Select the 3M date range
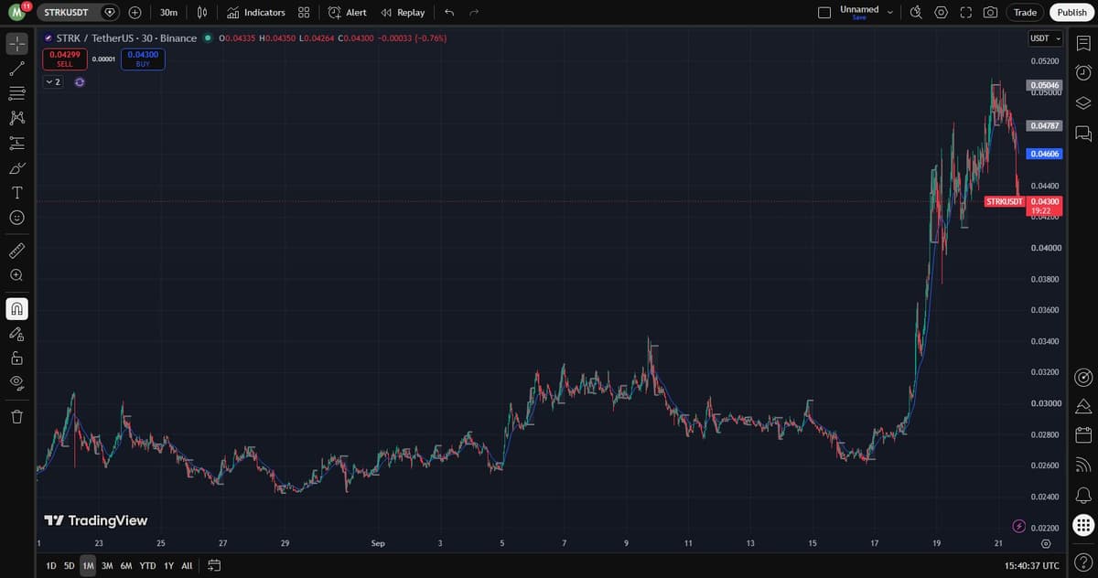Screen dimensions: 1098x578 (x=107, y=566)
